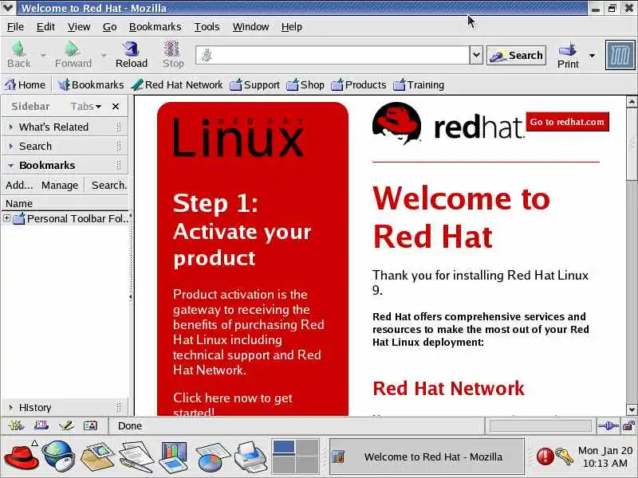
Task: Open the Products bookmark
Action: click(358, 84)
